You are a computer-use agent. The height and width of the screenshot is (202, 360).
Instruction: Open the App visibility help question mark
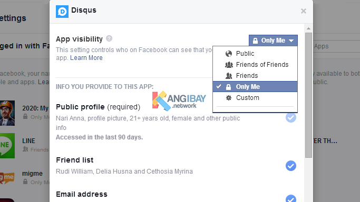[x=109, y=38]
